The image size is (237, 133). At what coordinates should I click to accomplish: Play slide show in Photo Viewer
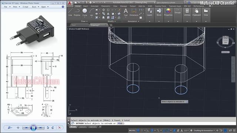[x=33, y=127]
